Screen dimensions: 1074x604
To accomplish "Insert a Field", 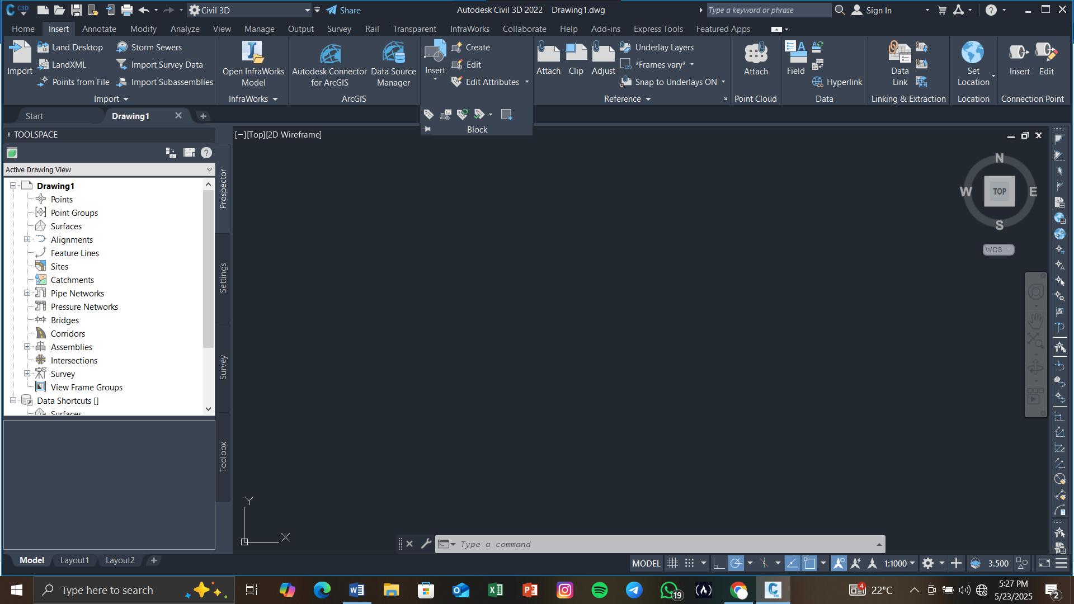I will (x=795, y=58).
